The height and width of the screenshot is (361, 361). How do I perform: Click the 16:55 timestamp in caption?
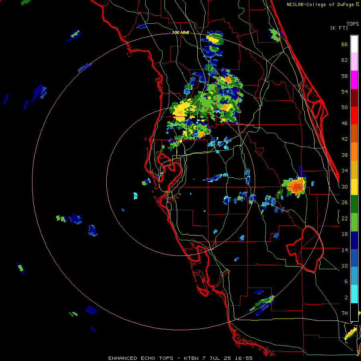pyautogui.click(x=244, y=358)
